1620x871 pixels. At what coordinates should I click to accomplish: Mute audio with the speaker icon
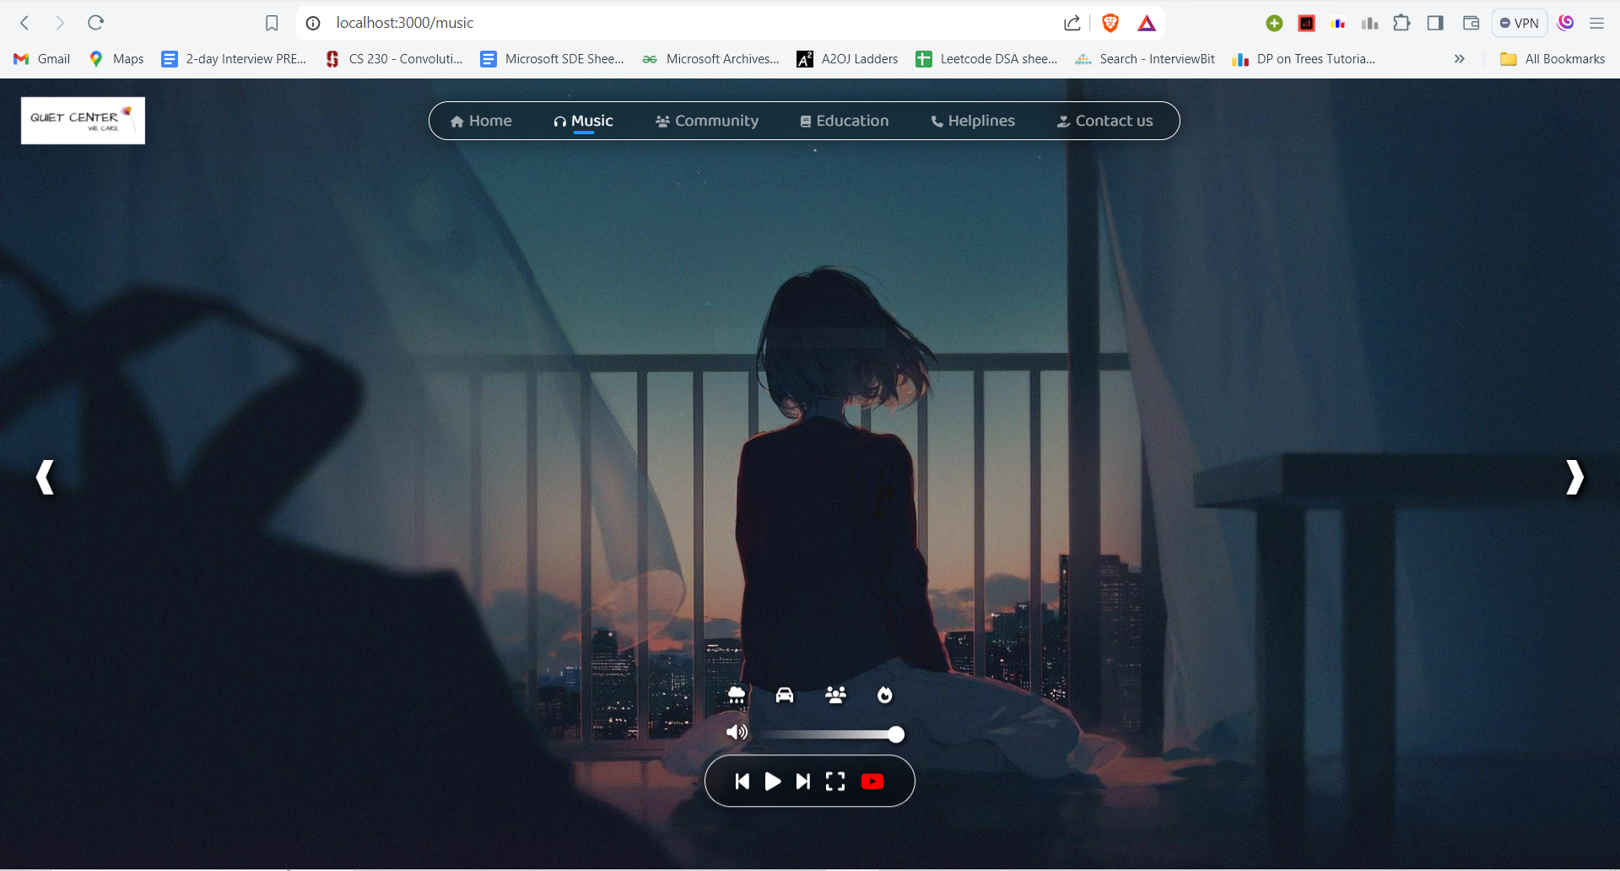pos(737,732)
